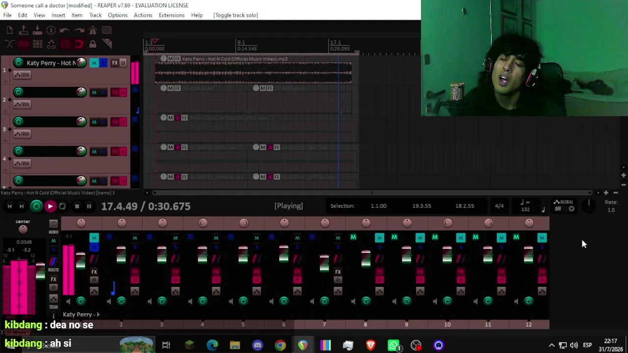
Task: Click the redo arrow icon
Action: pyautogui.click(x=78, y=30)
